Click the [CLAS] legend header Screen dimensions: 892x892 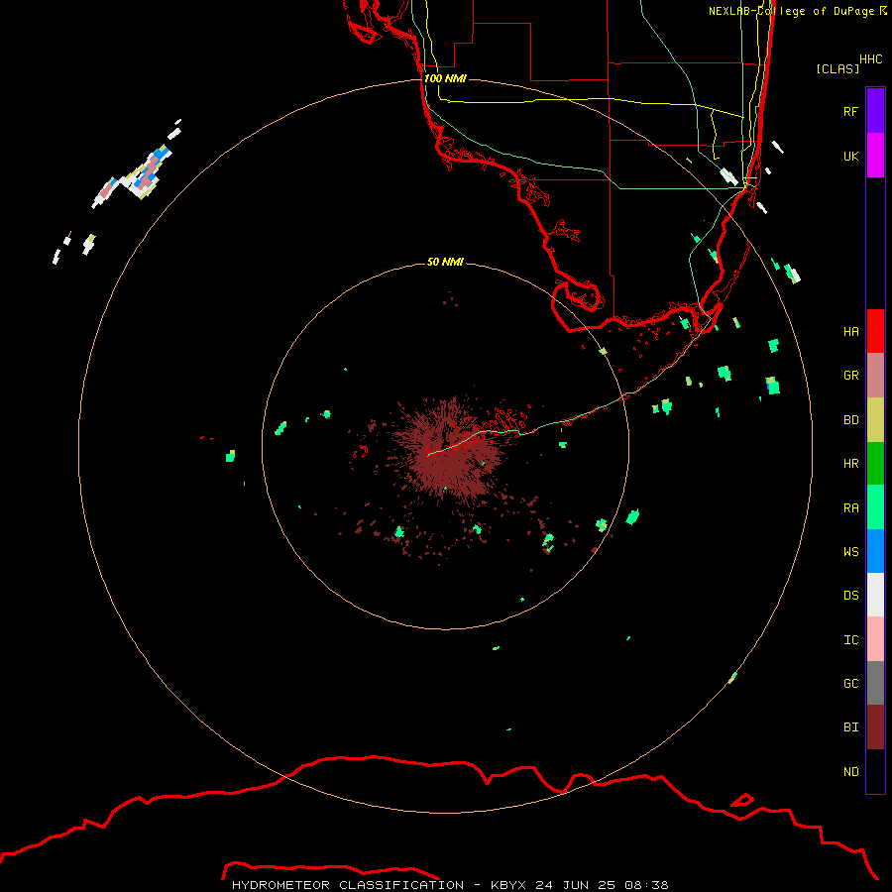[x=837, y=68]
